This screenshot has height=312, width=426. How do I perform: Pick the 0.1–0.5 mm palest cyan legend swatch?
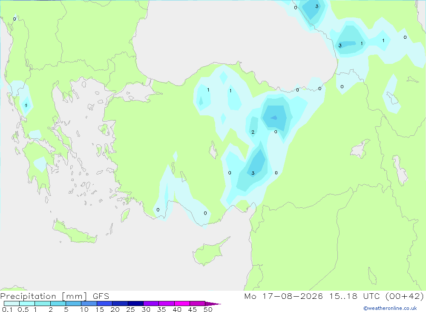click(12, 303)
